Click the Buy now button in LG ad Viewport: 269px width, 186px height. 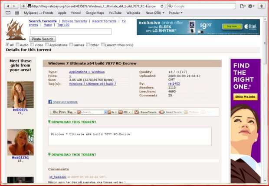[x=232, y=27]
